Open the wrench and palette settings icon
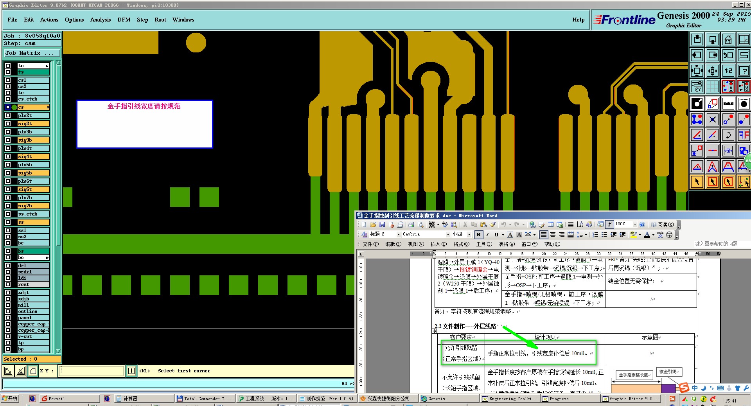Image resolution: width=751 pixels, height=406 pixels. click(697, 86)
